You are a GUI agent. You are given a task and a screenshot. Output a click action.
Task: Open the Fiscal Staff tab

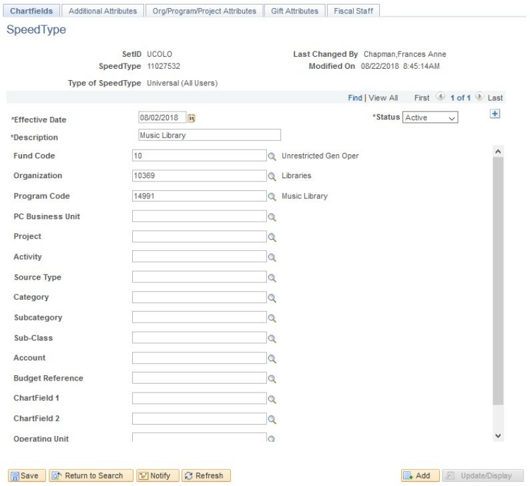pyautogui.click(x=353, y=11)
